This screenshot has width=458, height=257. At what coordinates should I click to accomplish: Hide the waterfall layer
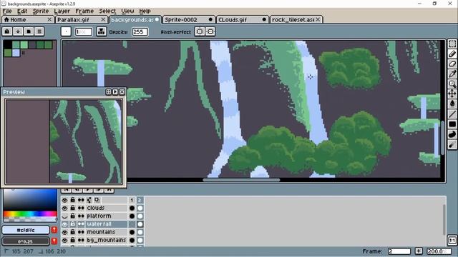click(64, 224)
